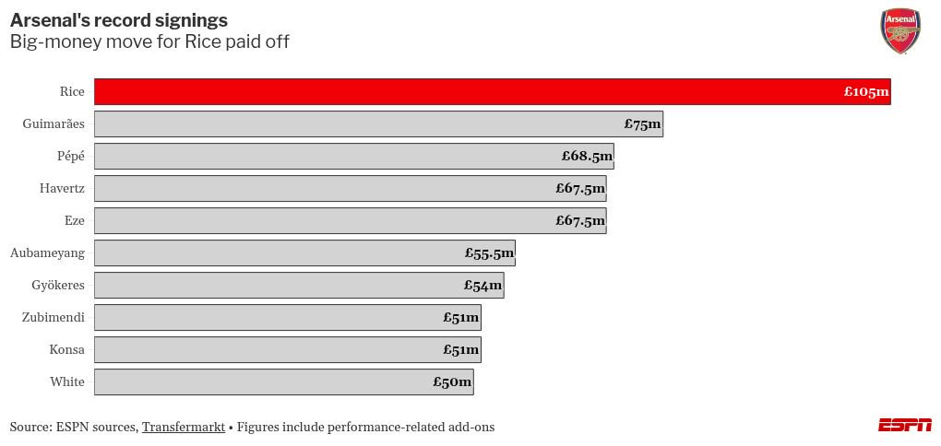The width and height of the screenshot is (941, 446).
Task: Click the £105m value label
Action: [866, 92]
